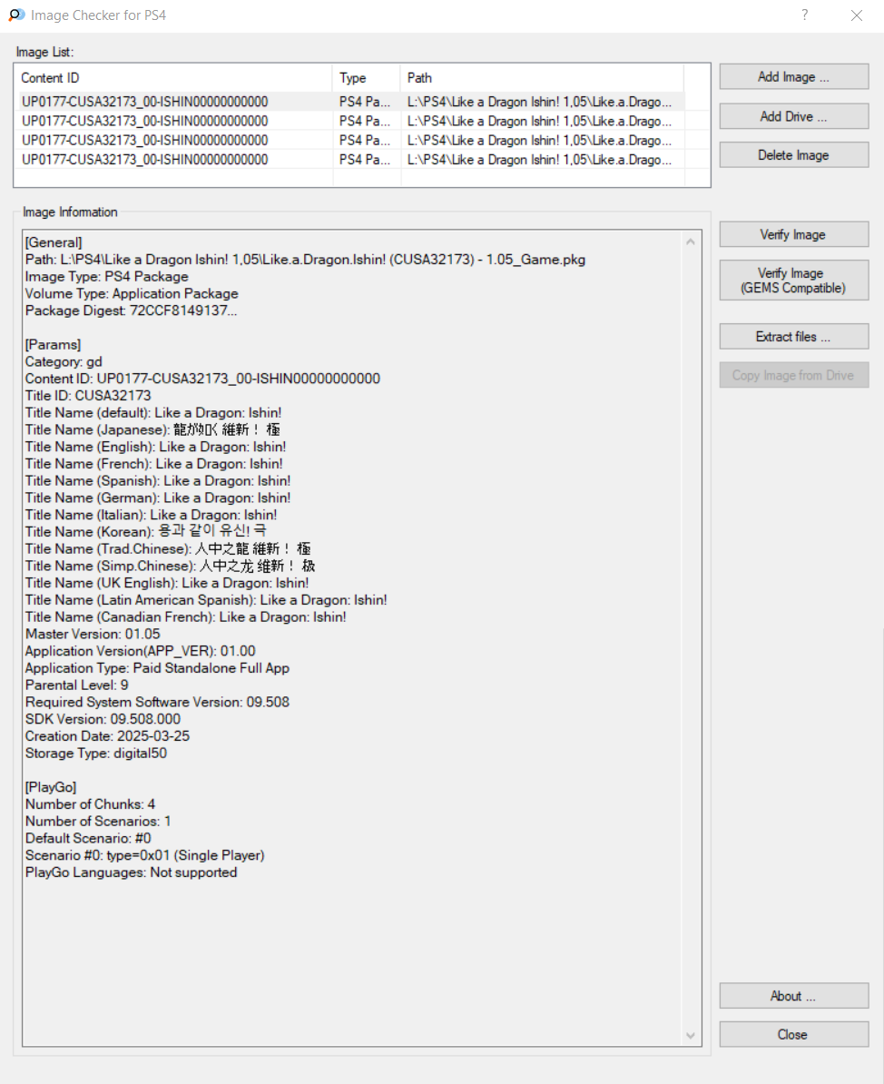This screenshot has width=884, height=1084.
Task: Click the Volume Type: Application Package line
Action: 132,293
